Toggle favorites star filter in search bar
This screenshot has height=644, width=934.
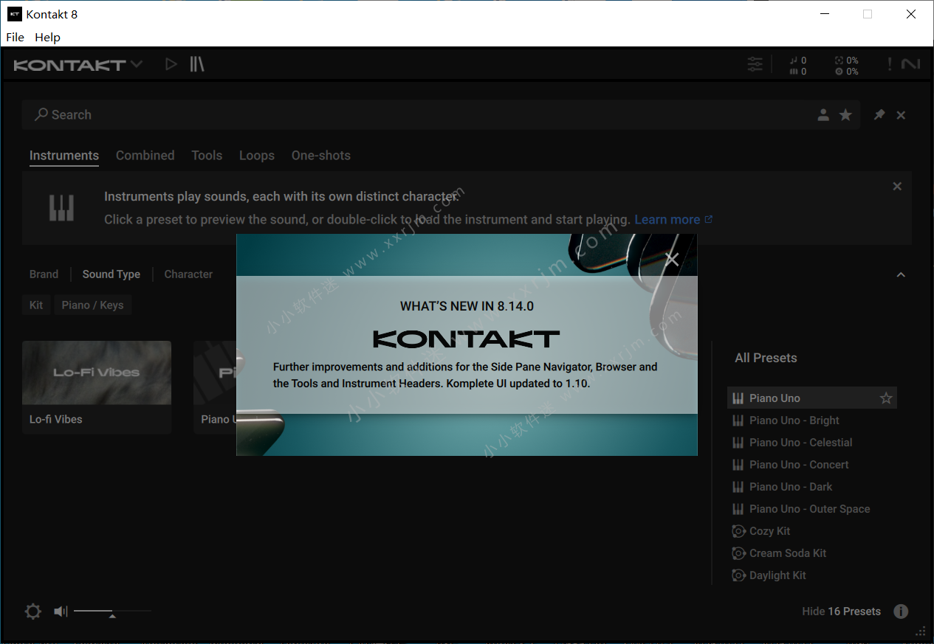pyautogui.click(x=846, y=115)
